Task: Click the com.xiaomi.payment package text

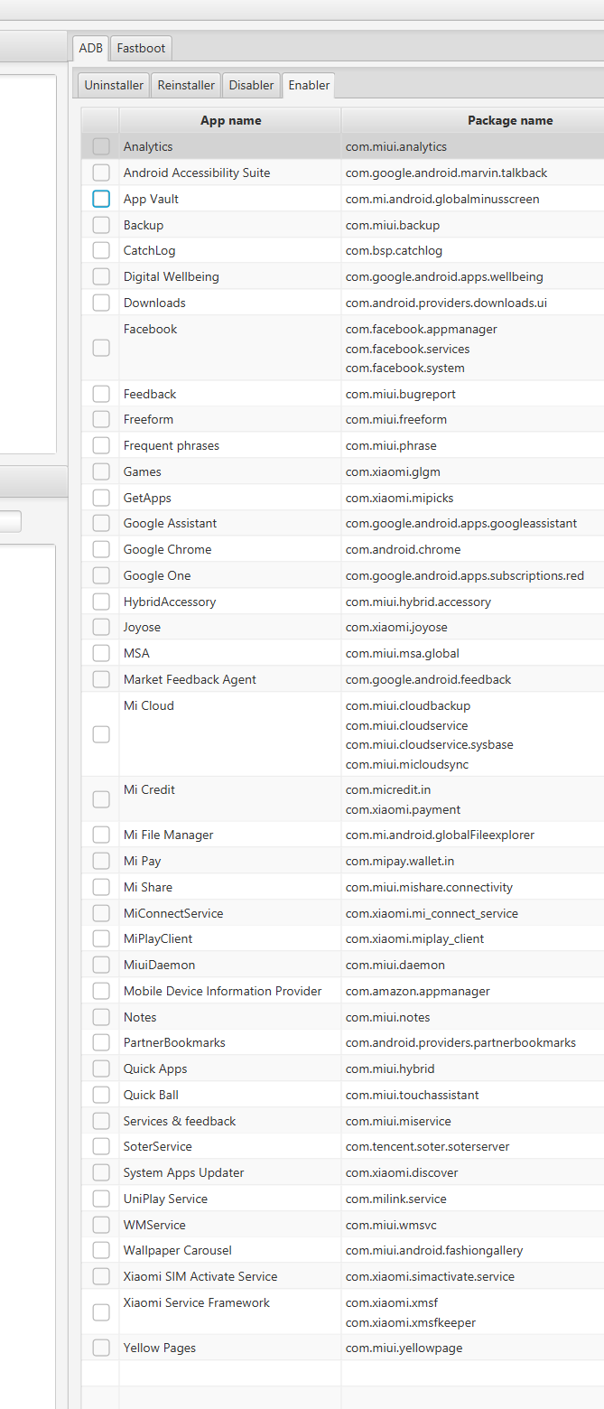Action: coord(404,809)
